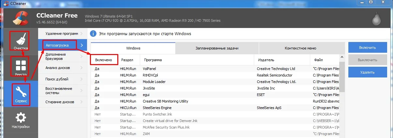The image size is (393, 138).
Task: Open Анализ дисков menu item
Action: (63, 68)
